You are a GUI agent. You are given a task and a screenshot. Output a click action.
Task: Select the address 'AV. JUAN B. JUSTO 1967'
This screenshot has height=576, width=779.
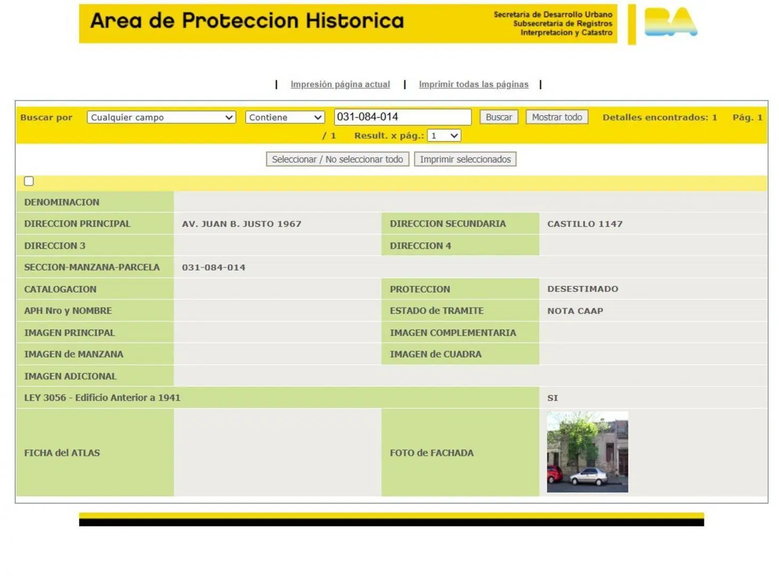pos(242,224)
